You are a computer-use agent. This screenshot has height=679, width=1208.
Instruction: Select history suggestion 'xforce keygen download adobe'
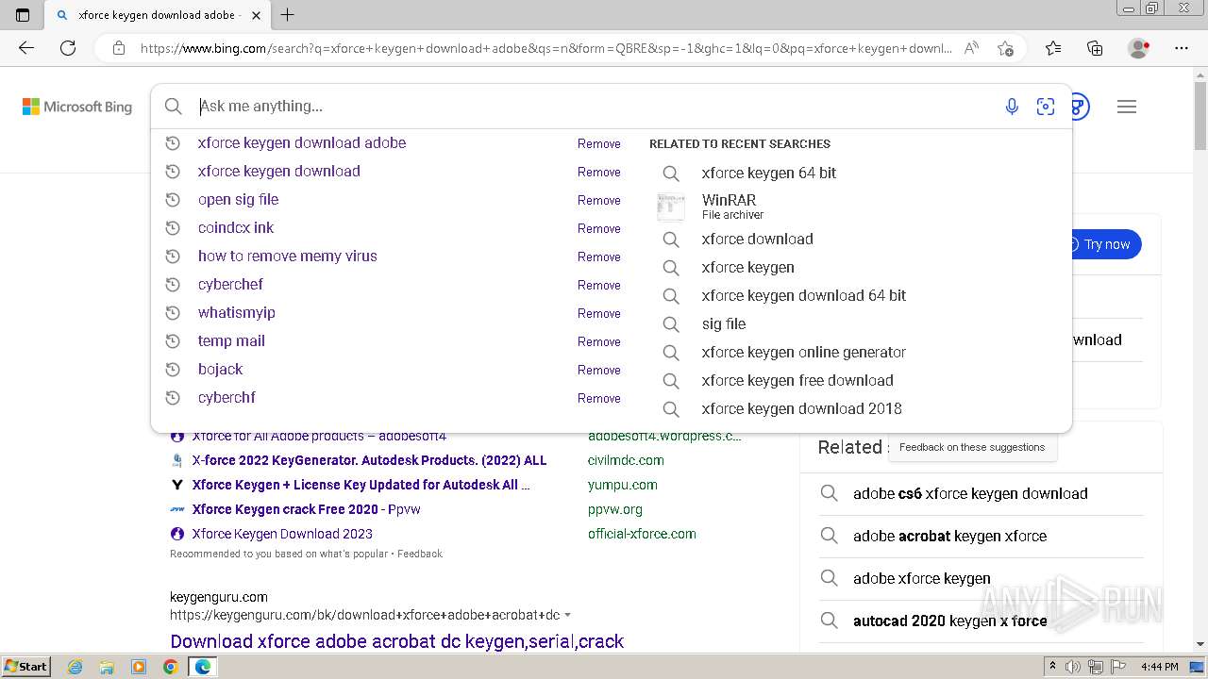tap(302, 143)
